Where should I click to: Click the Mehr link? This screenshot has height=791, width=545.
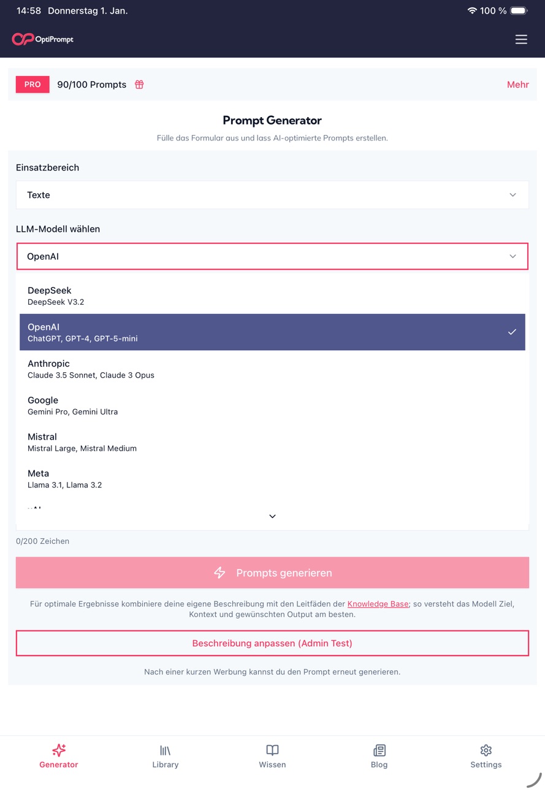518,85
